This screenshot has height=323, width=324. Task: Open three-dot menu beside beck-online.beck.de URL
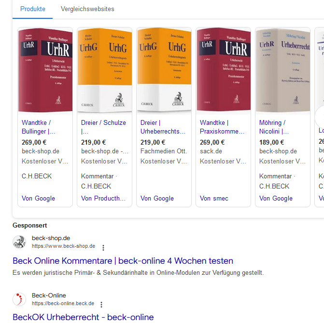pyautogui.click(x=101, y=305)
